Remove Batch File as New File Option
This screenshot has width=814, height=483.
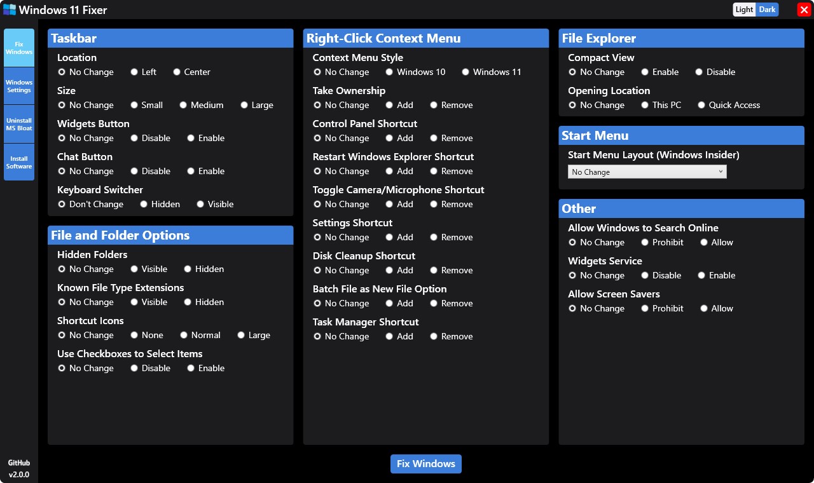click(452, 303)
